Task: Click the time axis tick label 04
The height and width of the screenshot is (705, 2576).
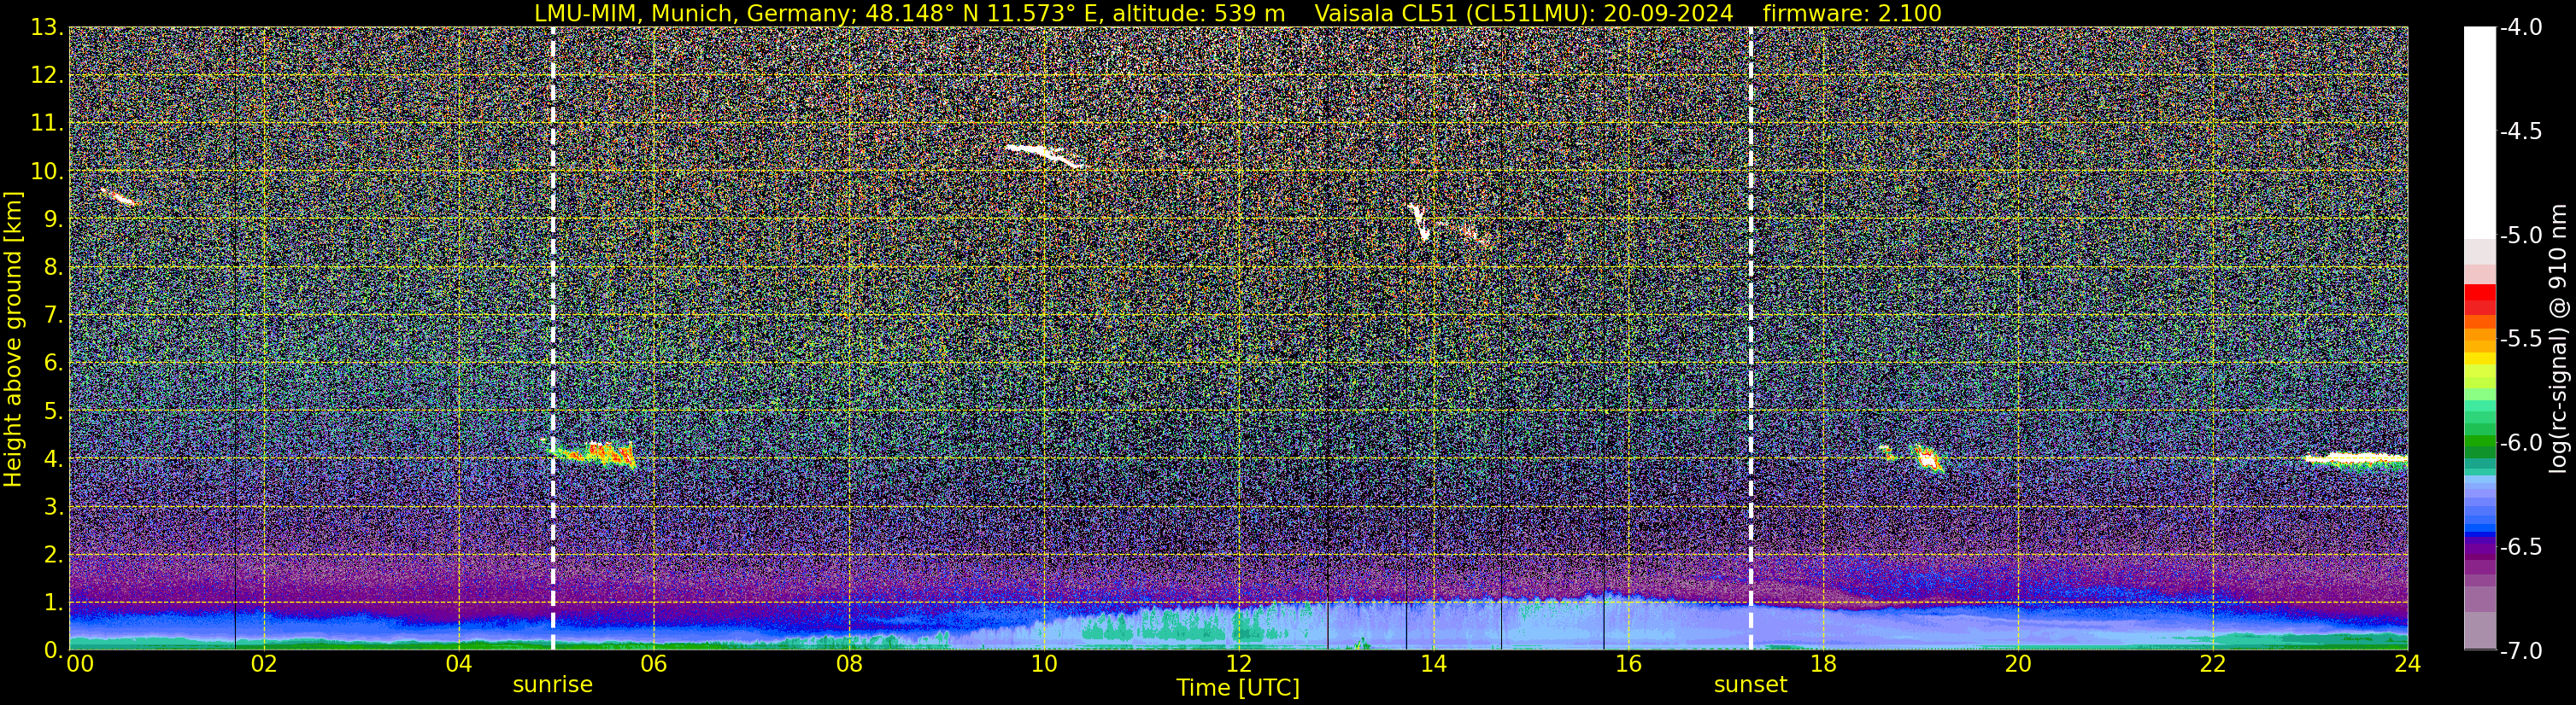Action: point(458,664)
